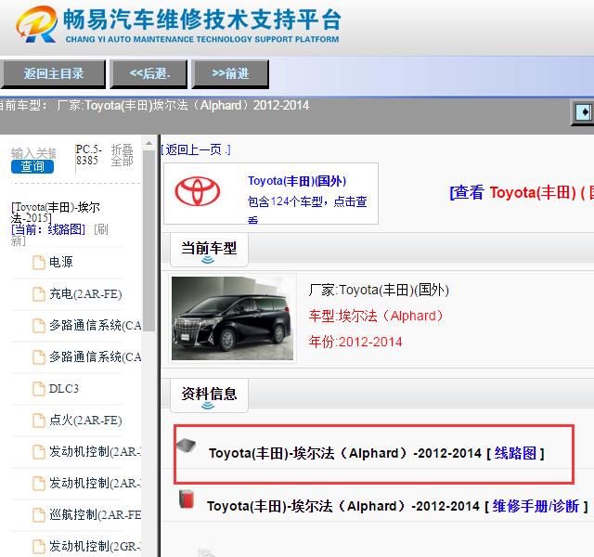594x557 pixels.
Task: Click the 车型:埃尔法（Alphard）text
Action: (x=376, y=316)
